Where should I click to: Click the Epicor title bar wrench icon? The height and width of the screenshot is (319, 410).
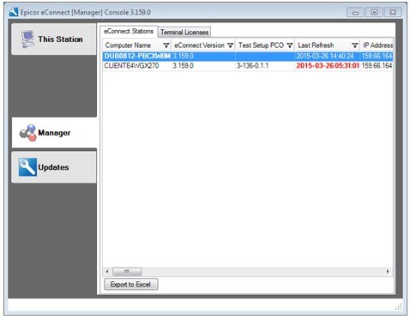(x=13, y=12)
